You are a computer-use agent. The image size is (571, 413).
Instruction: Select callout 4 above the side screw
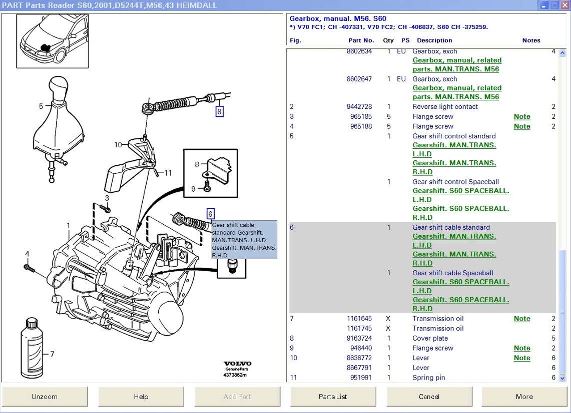pyautogui.click(x=27, y=254)
